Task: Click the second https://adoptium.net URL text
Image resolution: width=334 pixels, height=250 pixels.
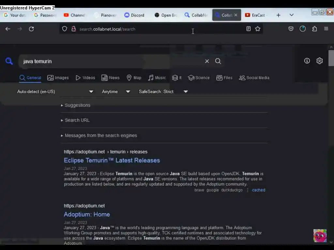Action: [84, 206]
